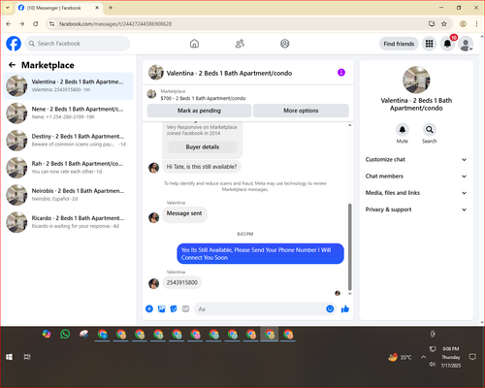The width and height of the screenshot is (485, 388).
Task: Open Neirobis's conversation in the list
Action: (x=68, y=195)
